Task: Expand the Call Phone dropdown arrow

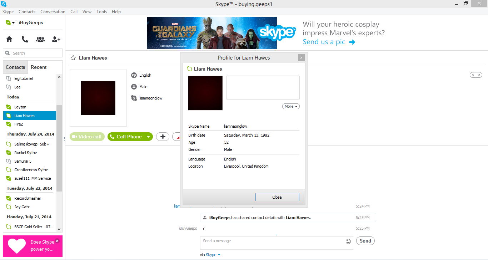Action: pos(148,137)
